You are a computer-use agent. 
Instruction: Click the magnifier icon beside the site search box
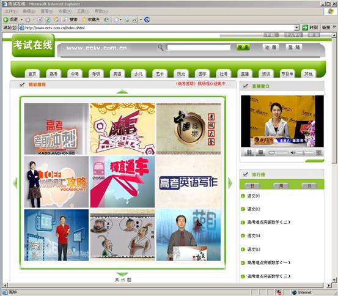click(x=160, y=48)
